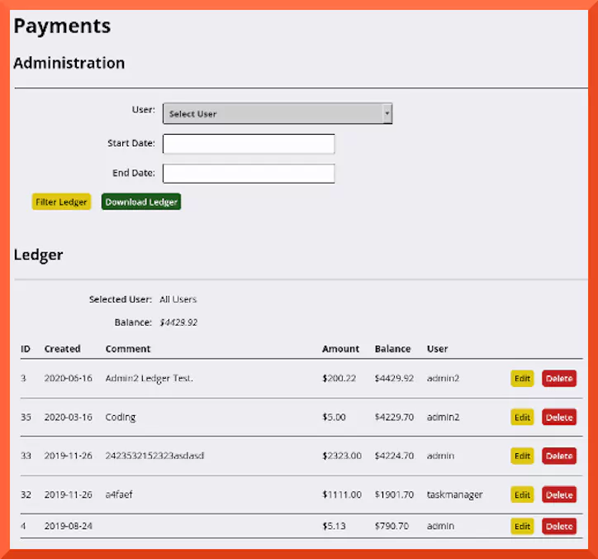Click the dropdown arrow on User selector
This screenshot has width=598, height=559.
[x=387, y=114]
